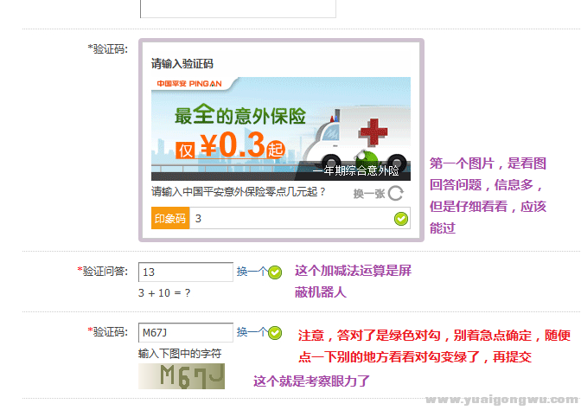The width and height of the screenshot is (581, 410).
Task: Click the *验证码: label beside the M67J field
Action: tap(108, 332)
